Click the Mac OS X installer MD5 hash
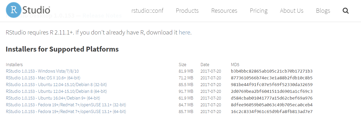The image size is (361, 120). point(272,78)
